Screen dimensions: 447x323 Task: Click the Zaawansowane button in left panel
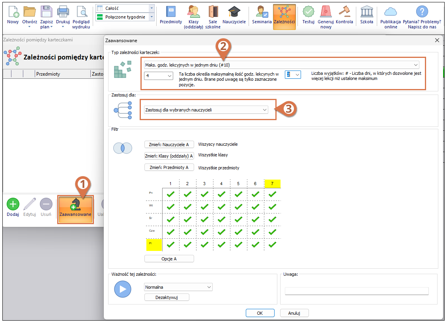click(75, 210)
